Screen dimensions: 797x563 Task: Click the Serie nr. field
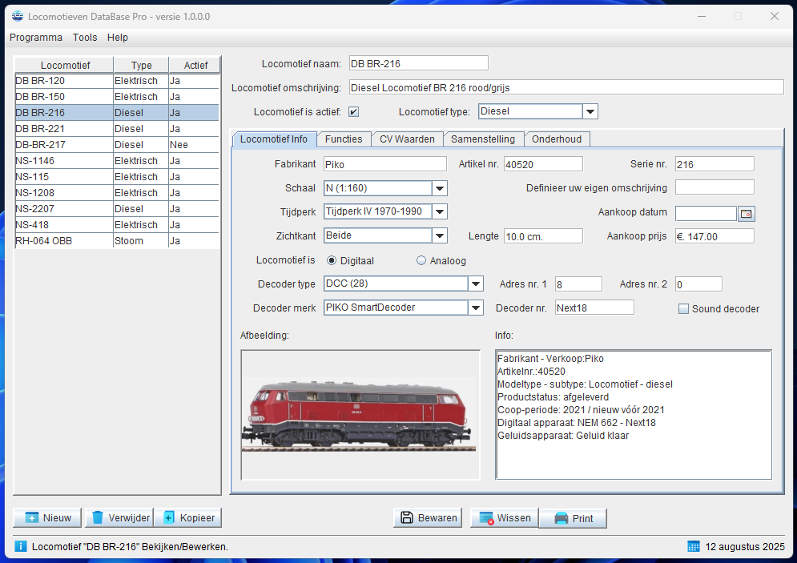(x=714, y=164)
